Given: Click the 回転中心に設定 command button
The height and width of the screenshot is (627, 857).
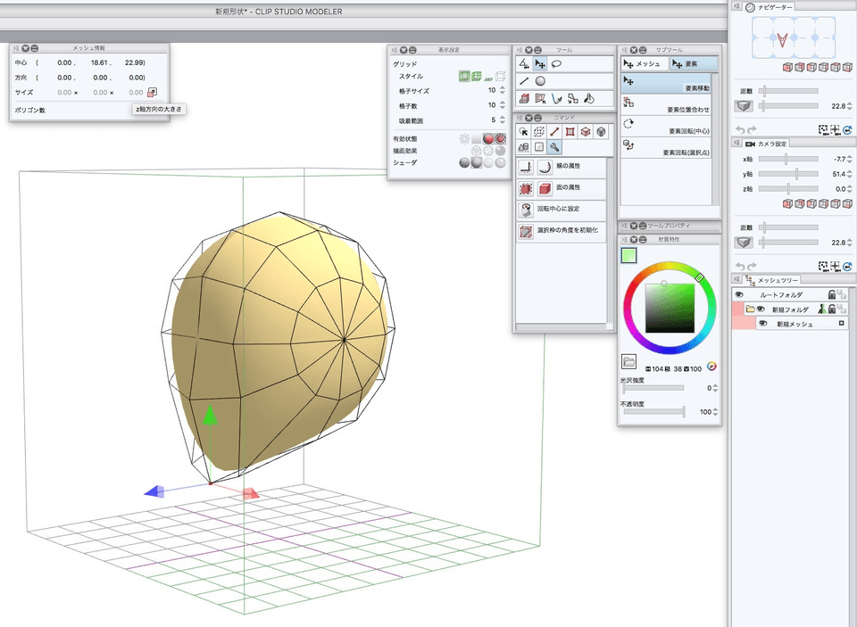Looking at the screenshot, I should 562,210.
